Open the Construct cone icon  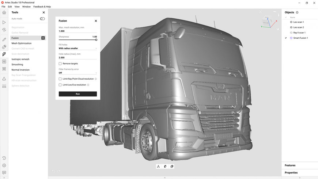coord(4,79)
